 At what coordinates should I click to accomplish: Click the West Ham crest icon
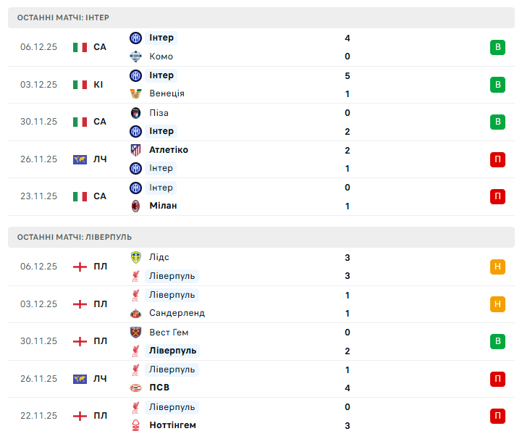click(x=135, y=333)
